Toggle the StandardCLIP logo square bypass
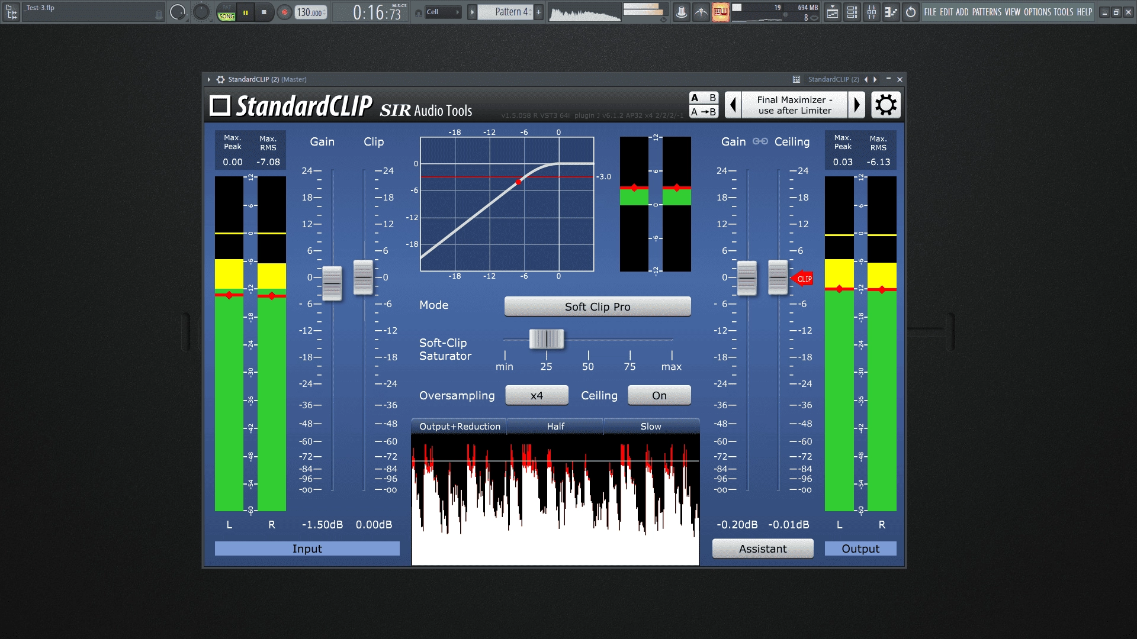 pyautogui.click(x=220, y=106)
